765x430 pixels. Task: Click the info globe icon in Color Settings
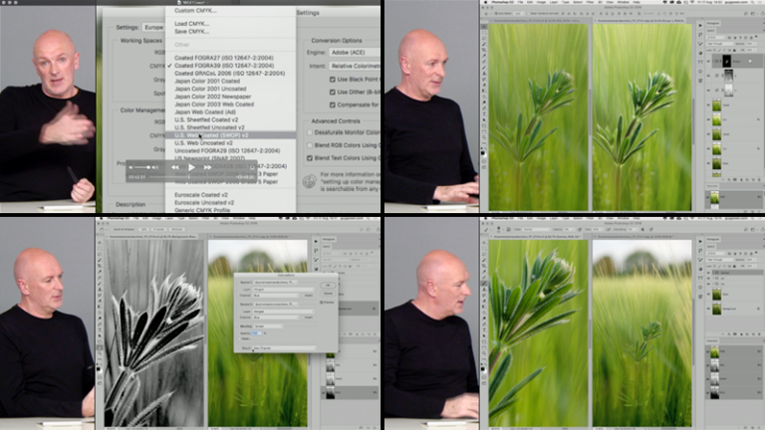coord(309,181)
